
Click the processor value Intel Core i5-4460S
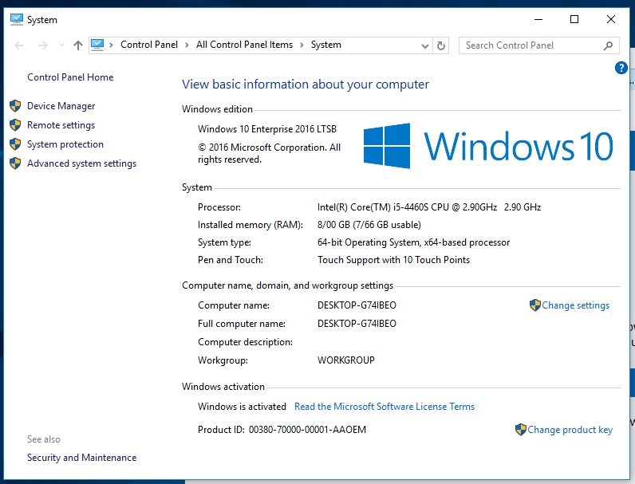pos(429,207)
